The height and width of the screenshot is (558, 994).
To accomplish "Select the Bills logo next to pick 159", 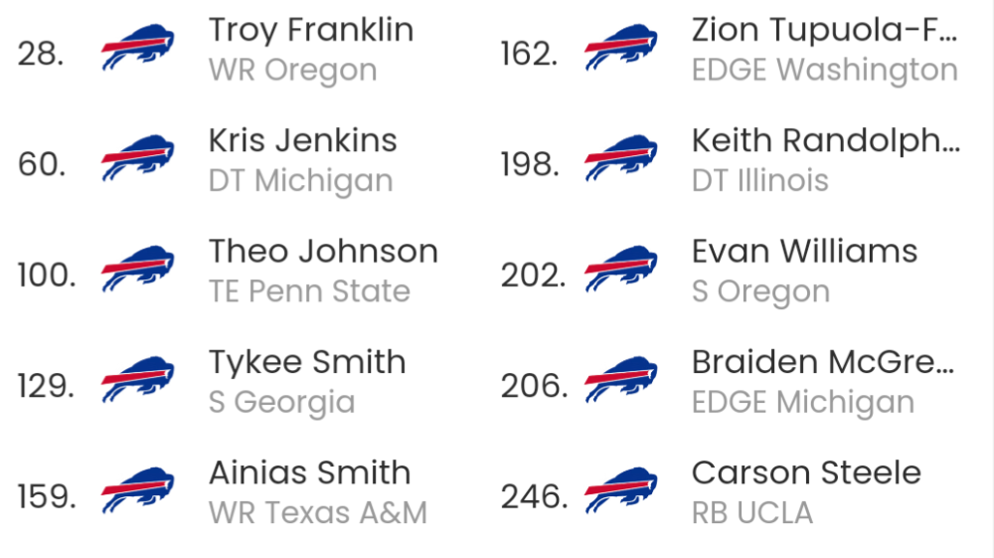I will (x=137, y=490).
